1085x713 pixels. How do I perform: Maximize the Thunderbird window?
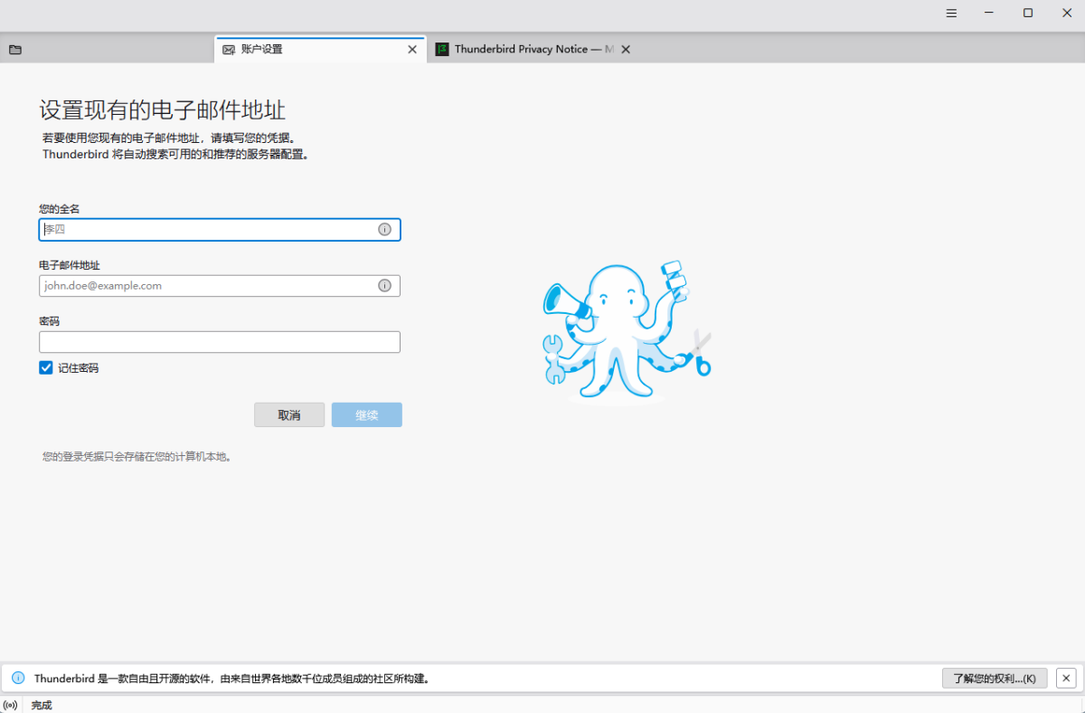[x=1028, y=14]
